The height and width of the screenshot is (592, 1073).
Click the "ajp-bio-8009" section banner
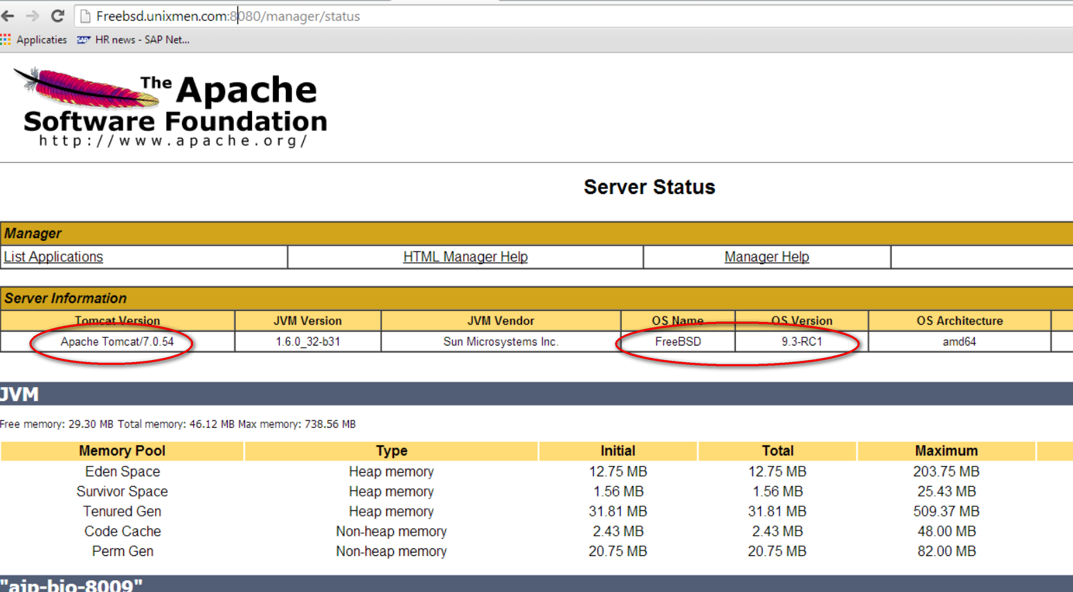coord(536,584)
